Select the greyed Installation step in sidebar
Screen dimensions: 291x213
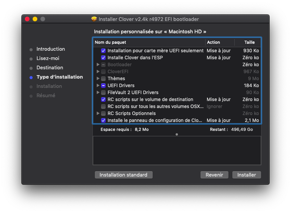49,86
